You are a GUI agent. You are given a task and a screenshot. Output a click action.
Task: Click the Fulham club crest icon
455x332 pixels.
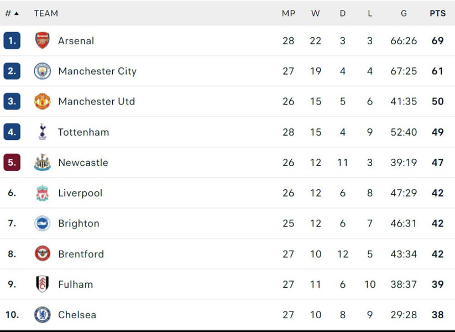pos(43,284)
